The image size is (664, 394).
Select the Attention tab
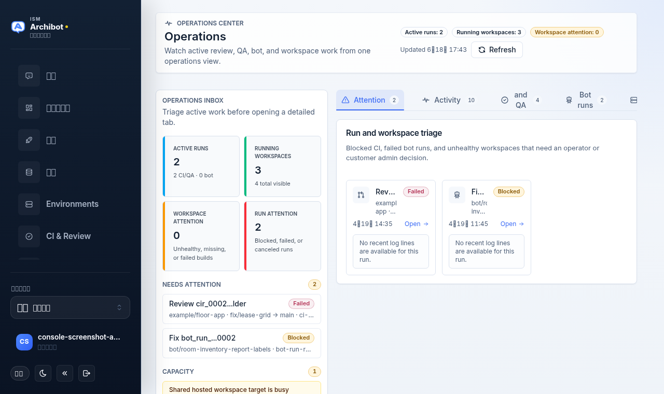click(x=370, y=100)
